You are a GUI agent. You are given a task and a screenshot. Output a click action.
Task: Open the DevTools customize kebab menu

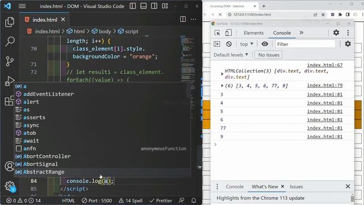(x=348, y=33)
